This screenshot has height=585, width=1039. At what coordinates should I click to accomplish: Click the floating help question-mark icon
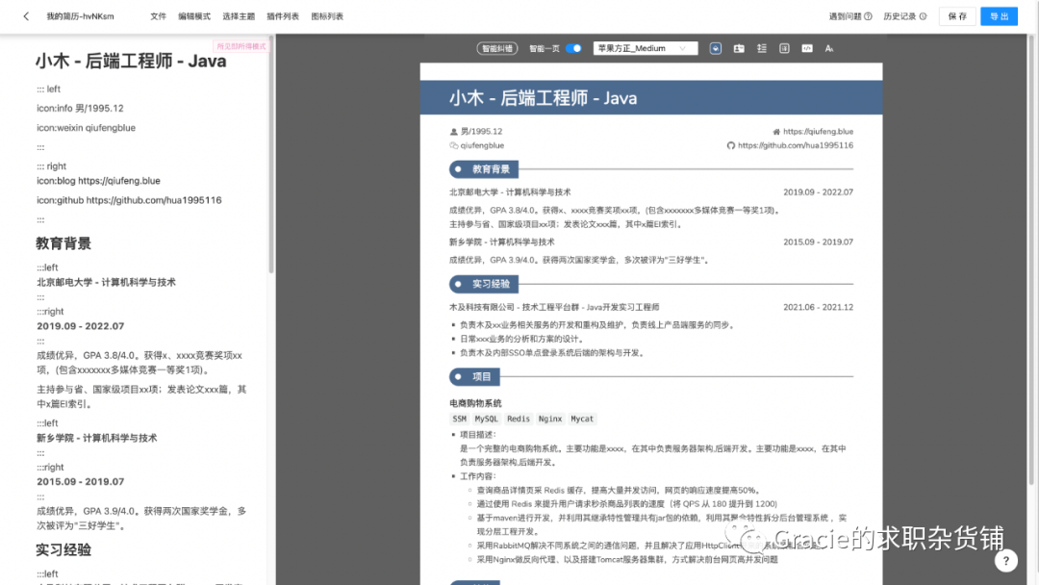pyautogui.click(x=1006, y=560)
